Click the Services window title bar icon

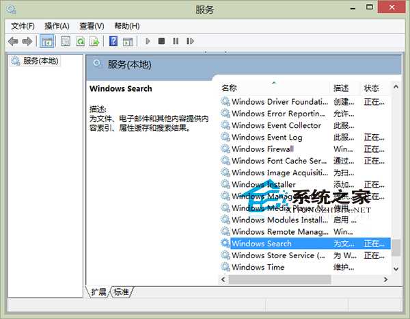[12, 10]
